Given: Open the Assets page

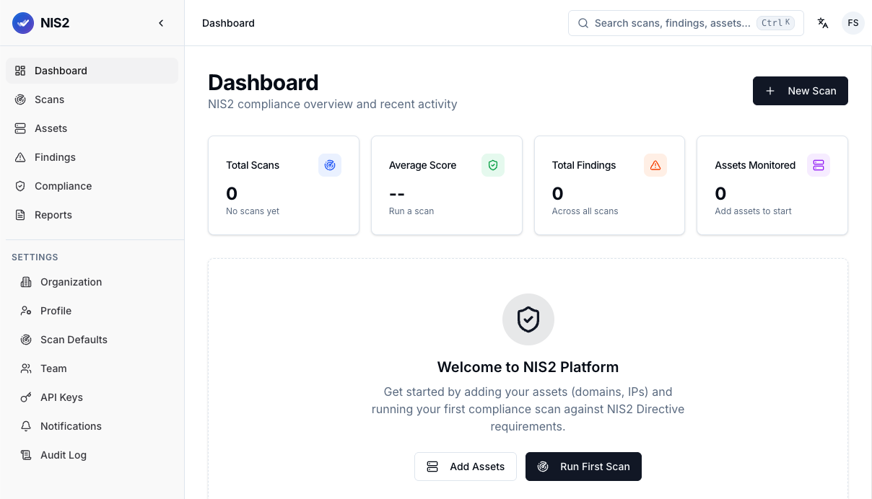Looking at the screenshot, I should tap(92, 128).
